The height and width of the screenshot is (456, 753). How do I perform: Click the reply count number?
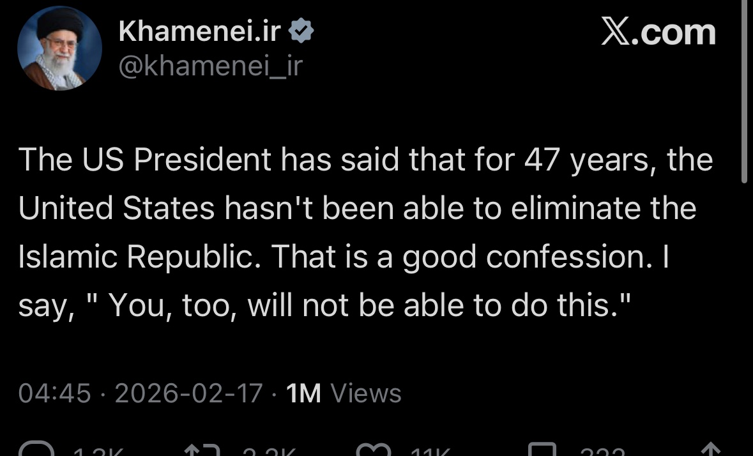(x=98, y=452)
